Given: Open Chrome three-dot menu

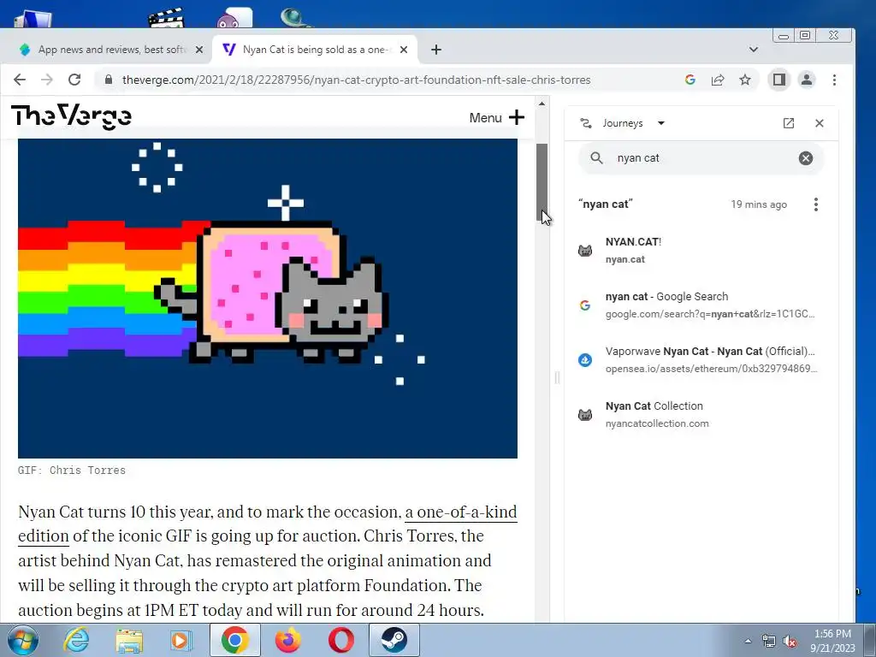Looking at the screenshot, I should tap(835, 80).
